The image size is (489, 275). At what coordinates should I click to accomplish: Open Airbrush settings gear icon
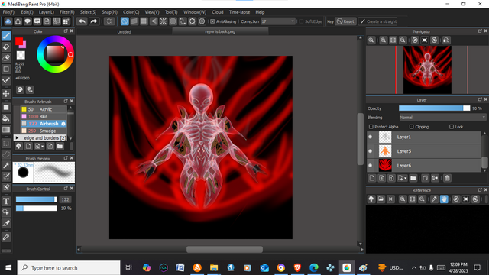click(x=63, y=124)
